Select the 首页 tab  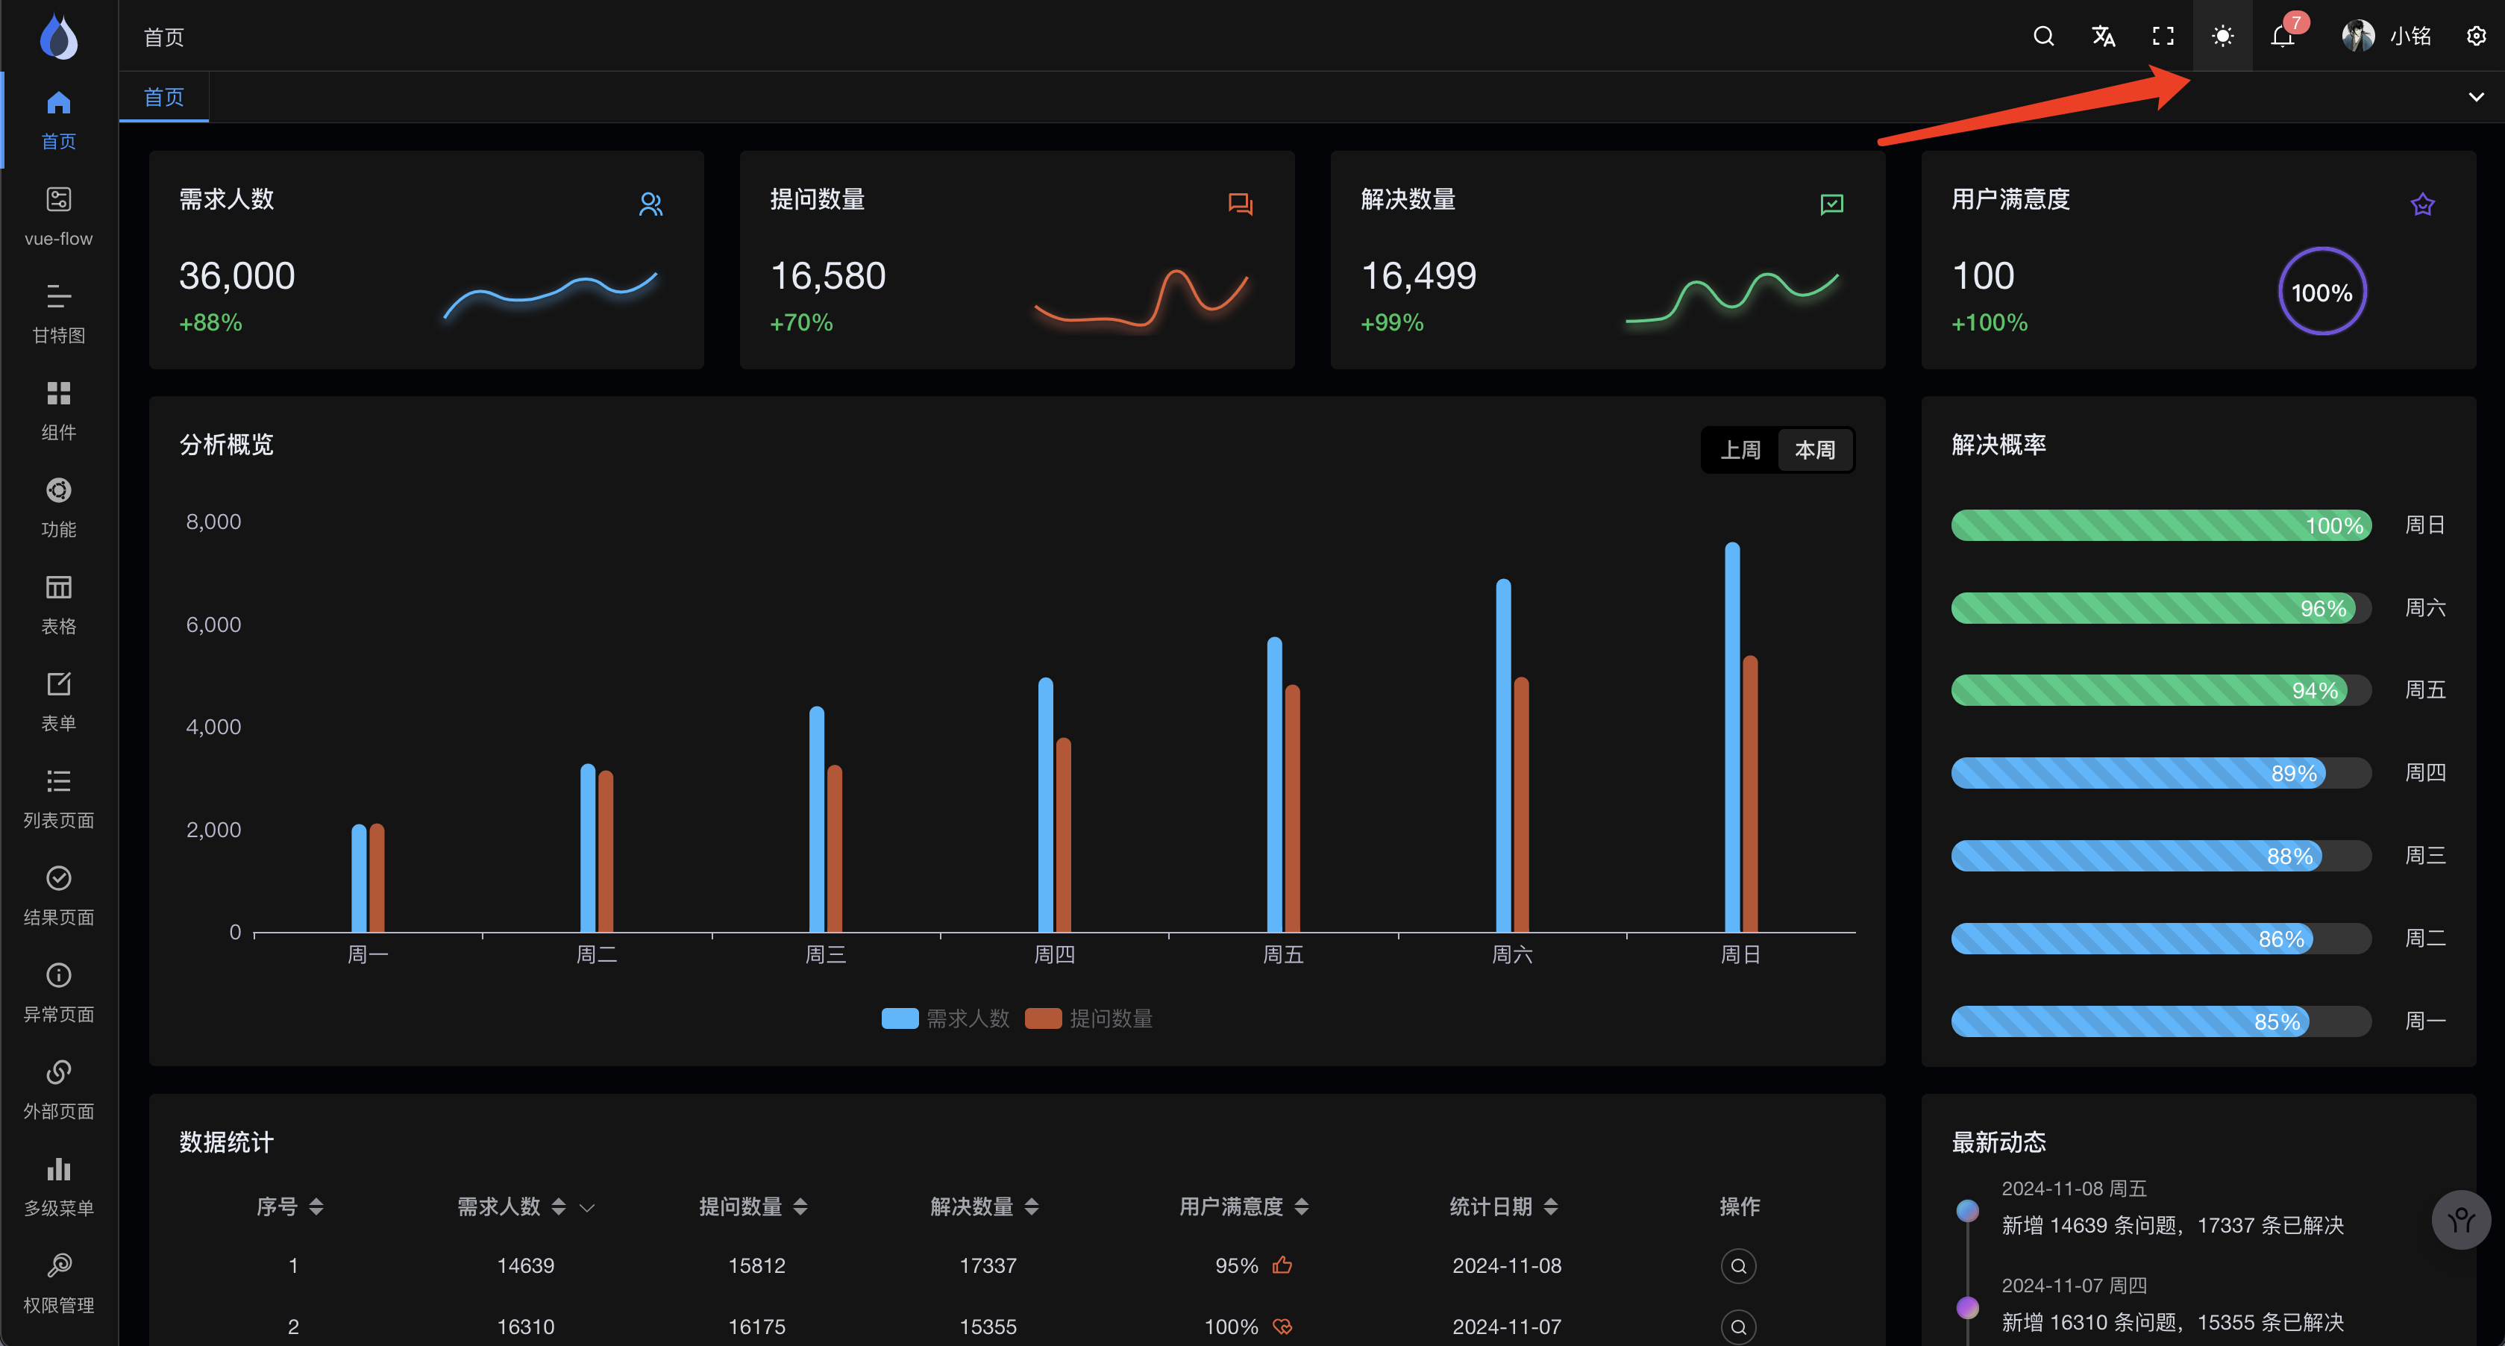[163, 97]
